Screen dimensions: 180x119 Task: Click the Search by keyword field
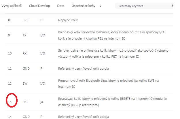click(x=141, y=6)
